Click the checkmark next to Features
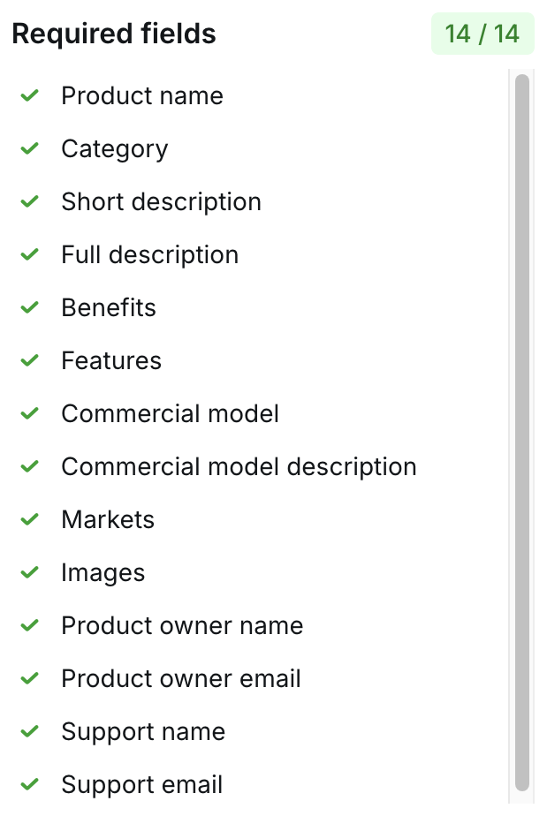Screen dimensions: 547x816 click(30, 360)
